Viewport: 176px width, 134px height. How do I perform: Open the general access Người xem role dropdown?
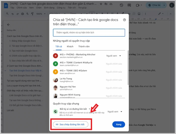pos(115,111)
